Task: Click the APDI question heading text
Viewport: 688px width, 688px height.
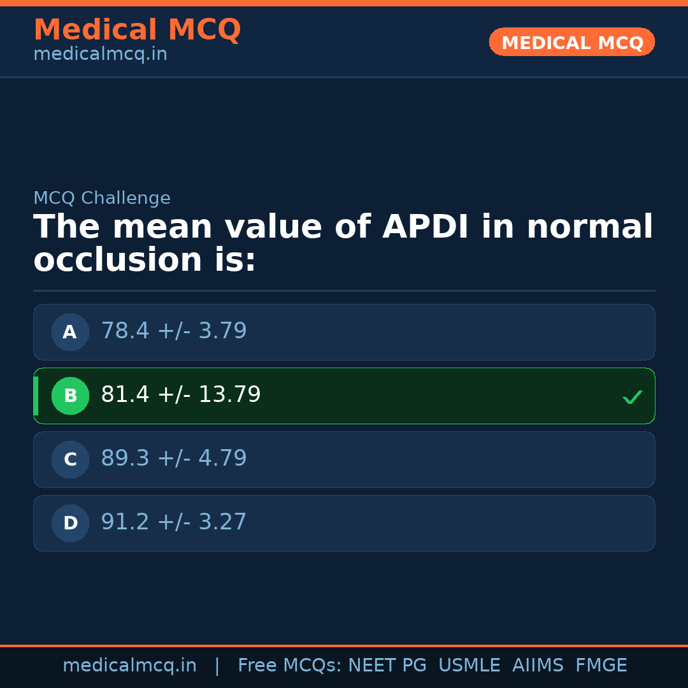Action: pyautogui.click(x=343, y=244)
